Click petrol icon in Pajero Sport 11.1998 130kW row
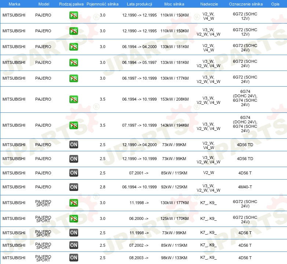The image size is (287, 264). pos(73,203)
